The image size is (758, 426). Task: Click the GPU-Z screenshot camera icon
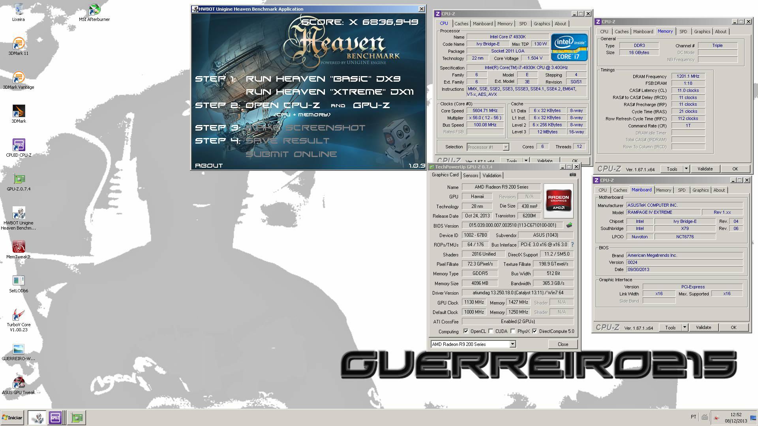pos(573,175)
